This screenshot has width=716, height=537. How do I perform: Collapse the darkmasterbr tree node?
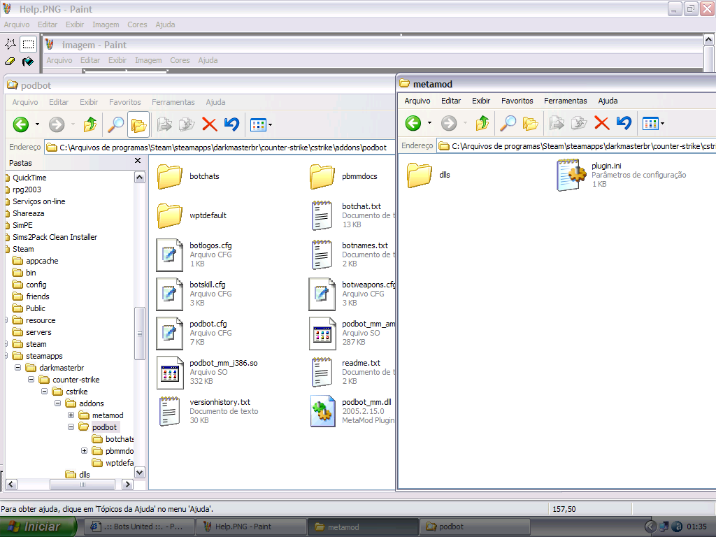(17, 368)
